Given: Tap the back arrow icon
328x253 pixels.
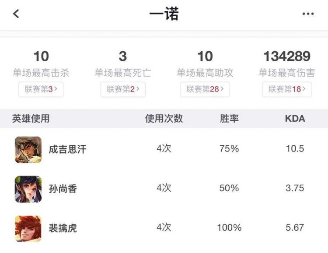Looking at the screenshot, I should [16, 14].
